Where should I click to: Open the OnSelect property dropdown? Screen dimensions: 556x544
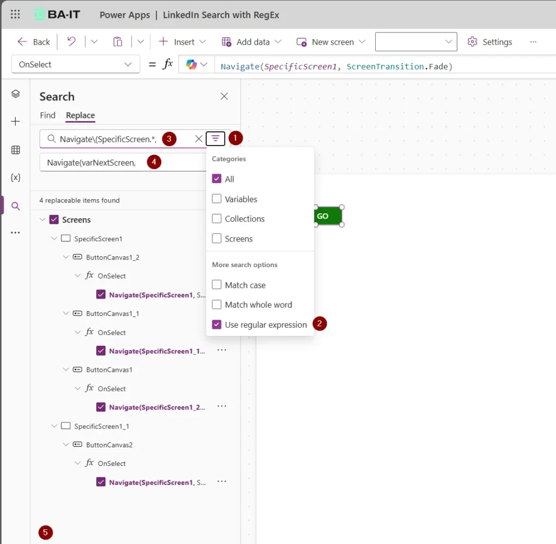[75, 64]
